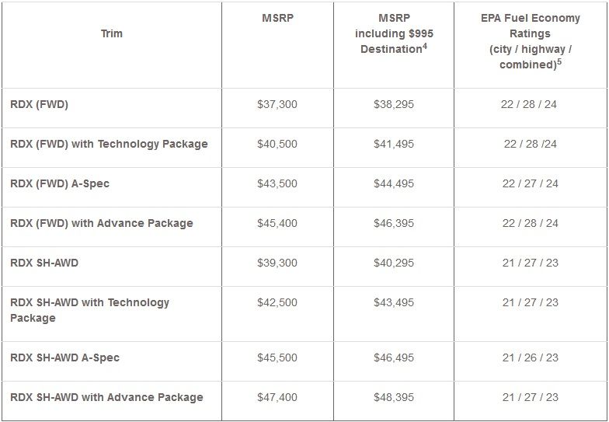Select the RDX (FWD) trim name cell
The image size is (609, 422).
click(39, 104)
